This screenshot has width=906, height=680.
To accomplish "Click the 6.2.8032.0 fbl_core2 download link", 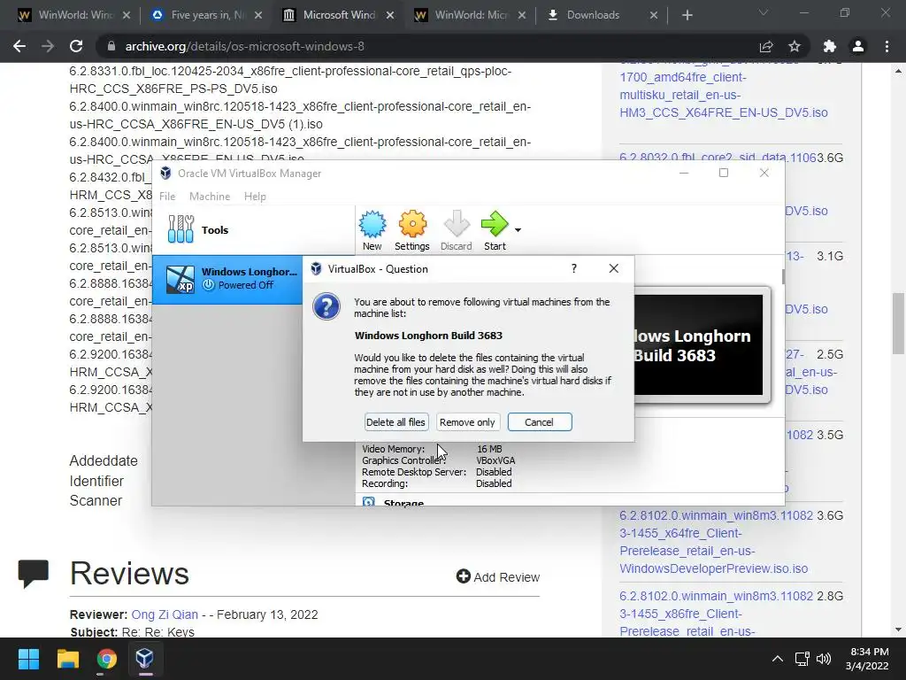I will click(718, 158).
